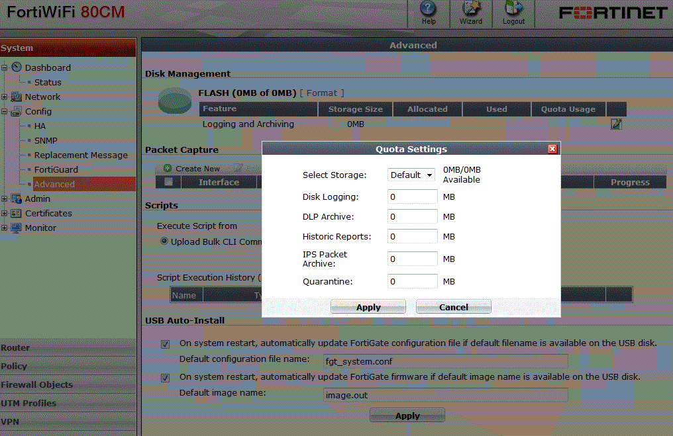Click the Name column header in Scripts
This screenshot has width=673, height=436.
click(x=186, y=295)
